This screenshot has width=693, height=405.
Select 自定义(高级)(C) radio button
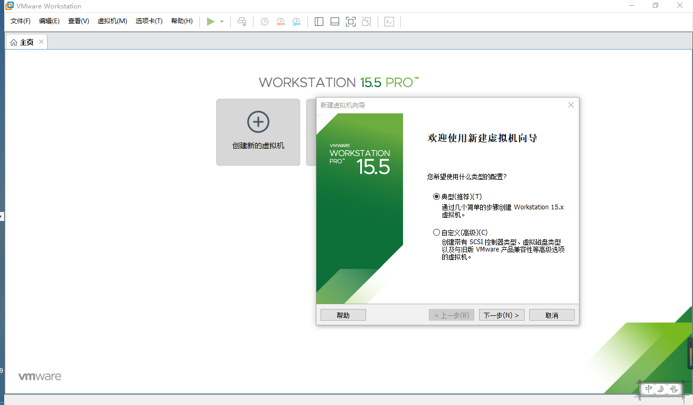click(x=436, y=232)
